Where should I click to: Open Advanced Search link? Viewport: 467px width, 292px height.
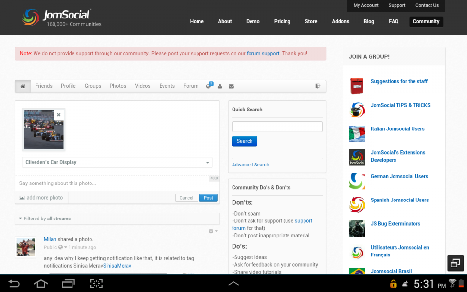coord(251,165)
